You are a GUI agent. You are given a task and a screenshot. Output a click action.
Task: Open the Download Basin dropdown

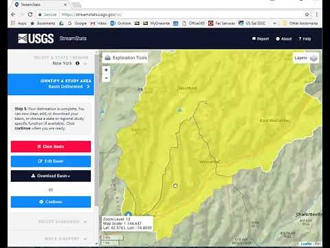(x=51, y=176)
